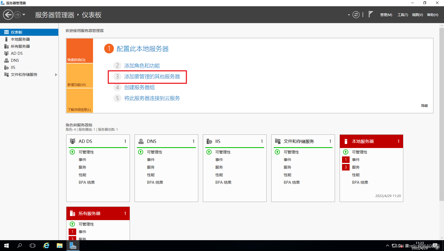Open taskbar search magnifier
The image size is (444, 251).
(20, 246)
